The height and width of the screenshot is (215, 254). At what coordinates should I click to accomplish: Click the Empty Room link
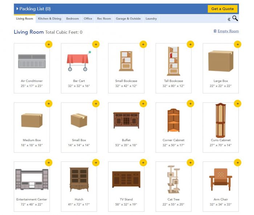click(228, 31)
